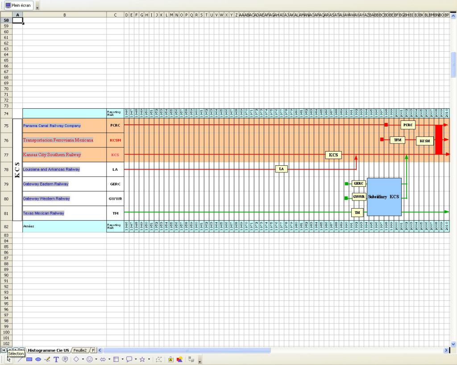
Task: Select the Freeform line pencil tool
Action: (47, 360)
